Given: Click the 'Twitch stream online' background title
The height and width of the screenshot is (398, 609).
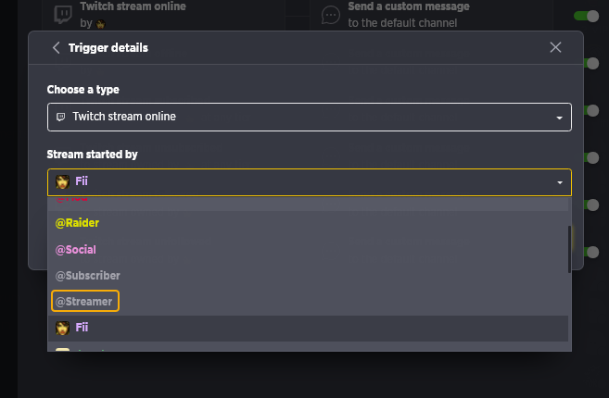Looking at the screenshot, I should (133, 6).
